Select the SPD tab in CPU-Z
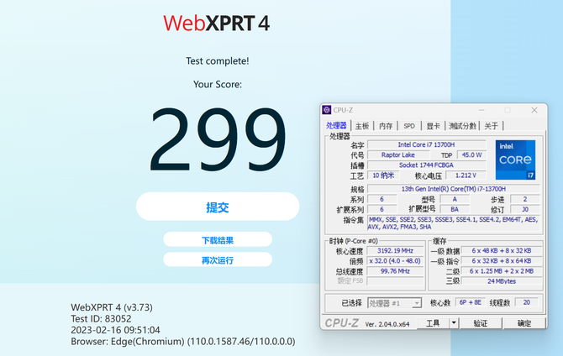The width and height of the screenshot is (563, 356). (409, 126)
